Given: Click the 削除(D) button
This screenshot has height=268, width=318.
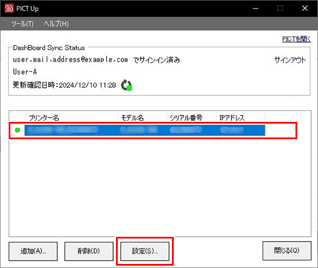Looking at the screenshot, I should (89, 251).
